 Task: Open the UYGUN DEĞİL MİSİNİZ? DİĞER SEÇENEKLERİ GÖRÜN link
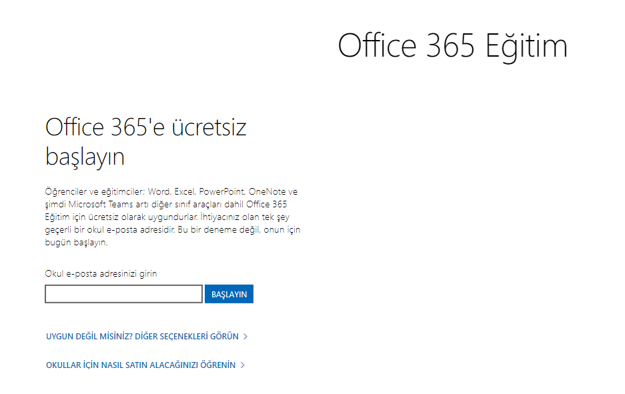142,337
